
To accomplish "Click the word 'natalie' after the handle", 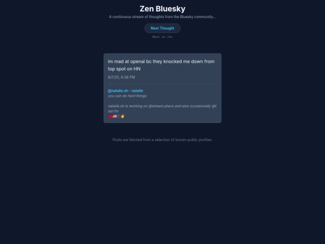I will point(137,90).
